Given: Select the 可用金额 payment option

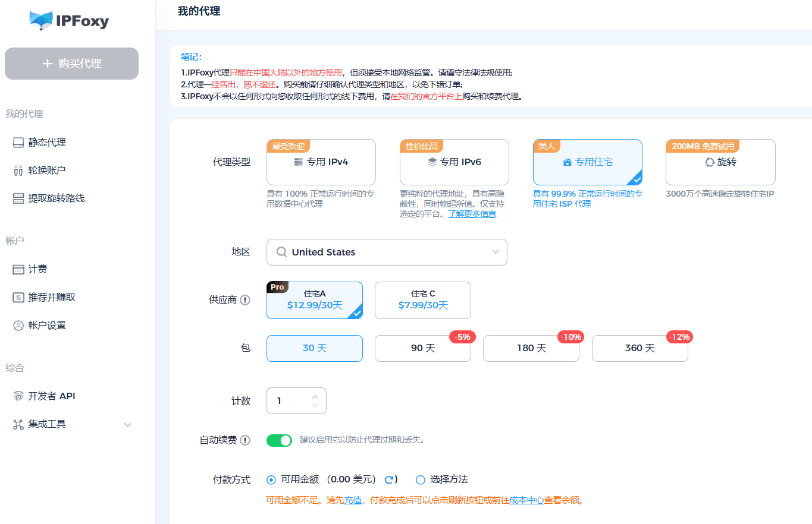Looking at the screenshot, I should point(272,479).
